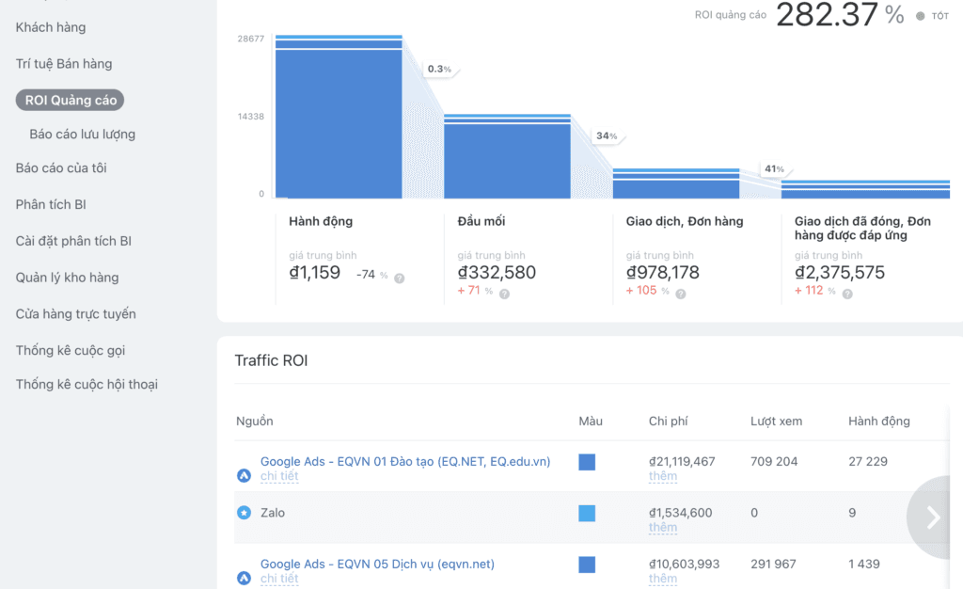
Task: Click the Zalo light blue color swatch
Action: [587, 514]
